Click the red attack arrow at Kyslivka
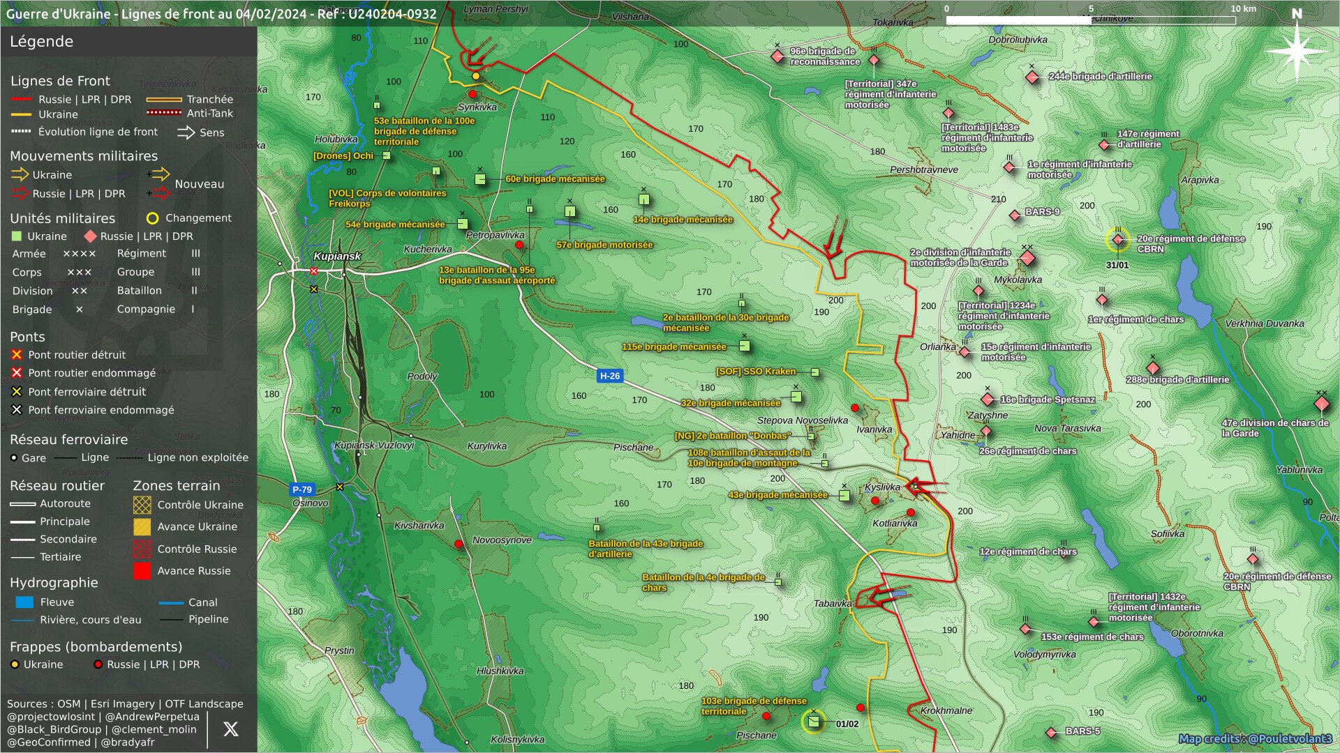 pyautogui.click(x=926, y=486)
